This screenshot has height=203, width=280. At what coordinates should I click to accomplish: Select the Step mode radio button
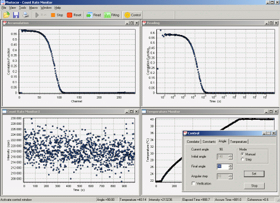(x=242, y=159)
